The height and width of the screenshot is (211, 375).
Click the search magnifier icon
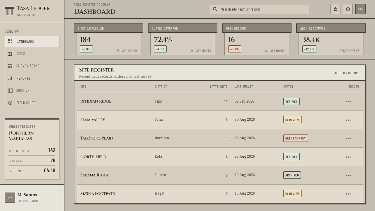pos(215,9)
